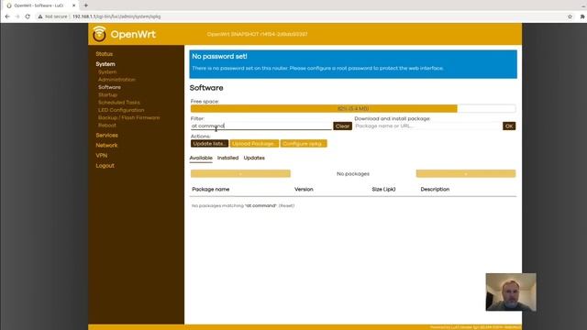Click Upload Package button
The image size is (587, 330).
(254, 144)
